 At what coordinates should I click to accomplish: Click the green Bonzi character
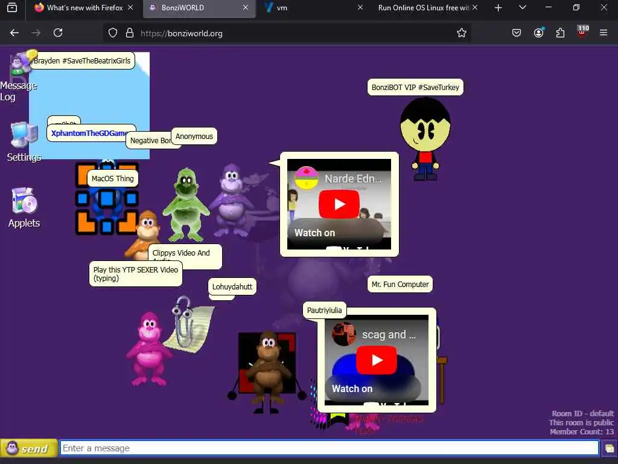click(186, 204)
